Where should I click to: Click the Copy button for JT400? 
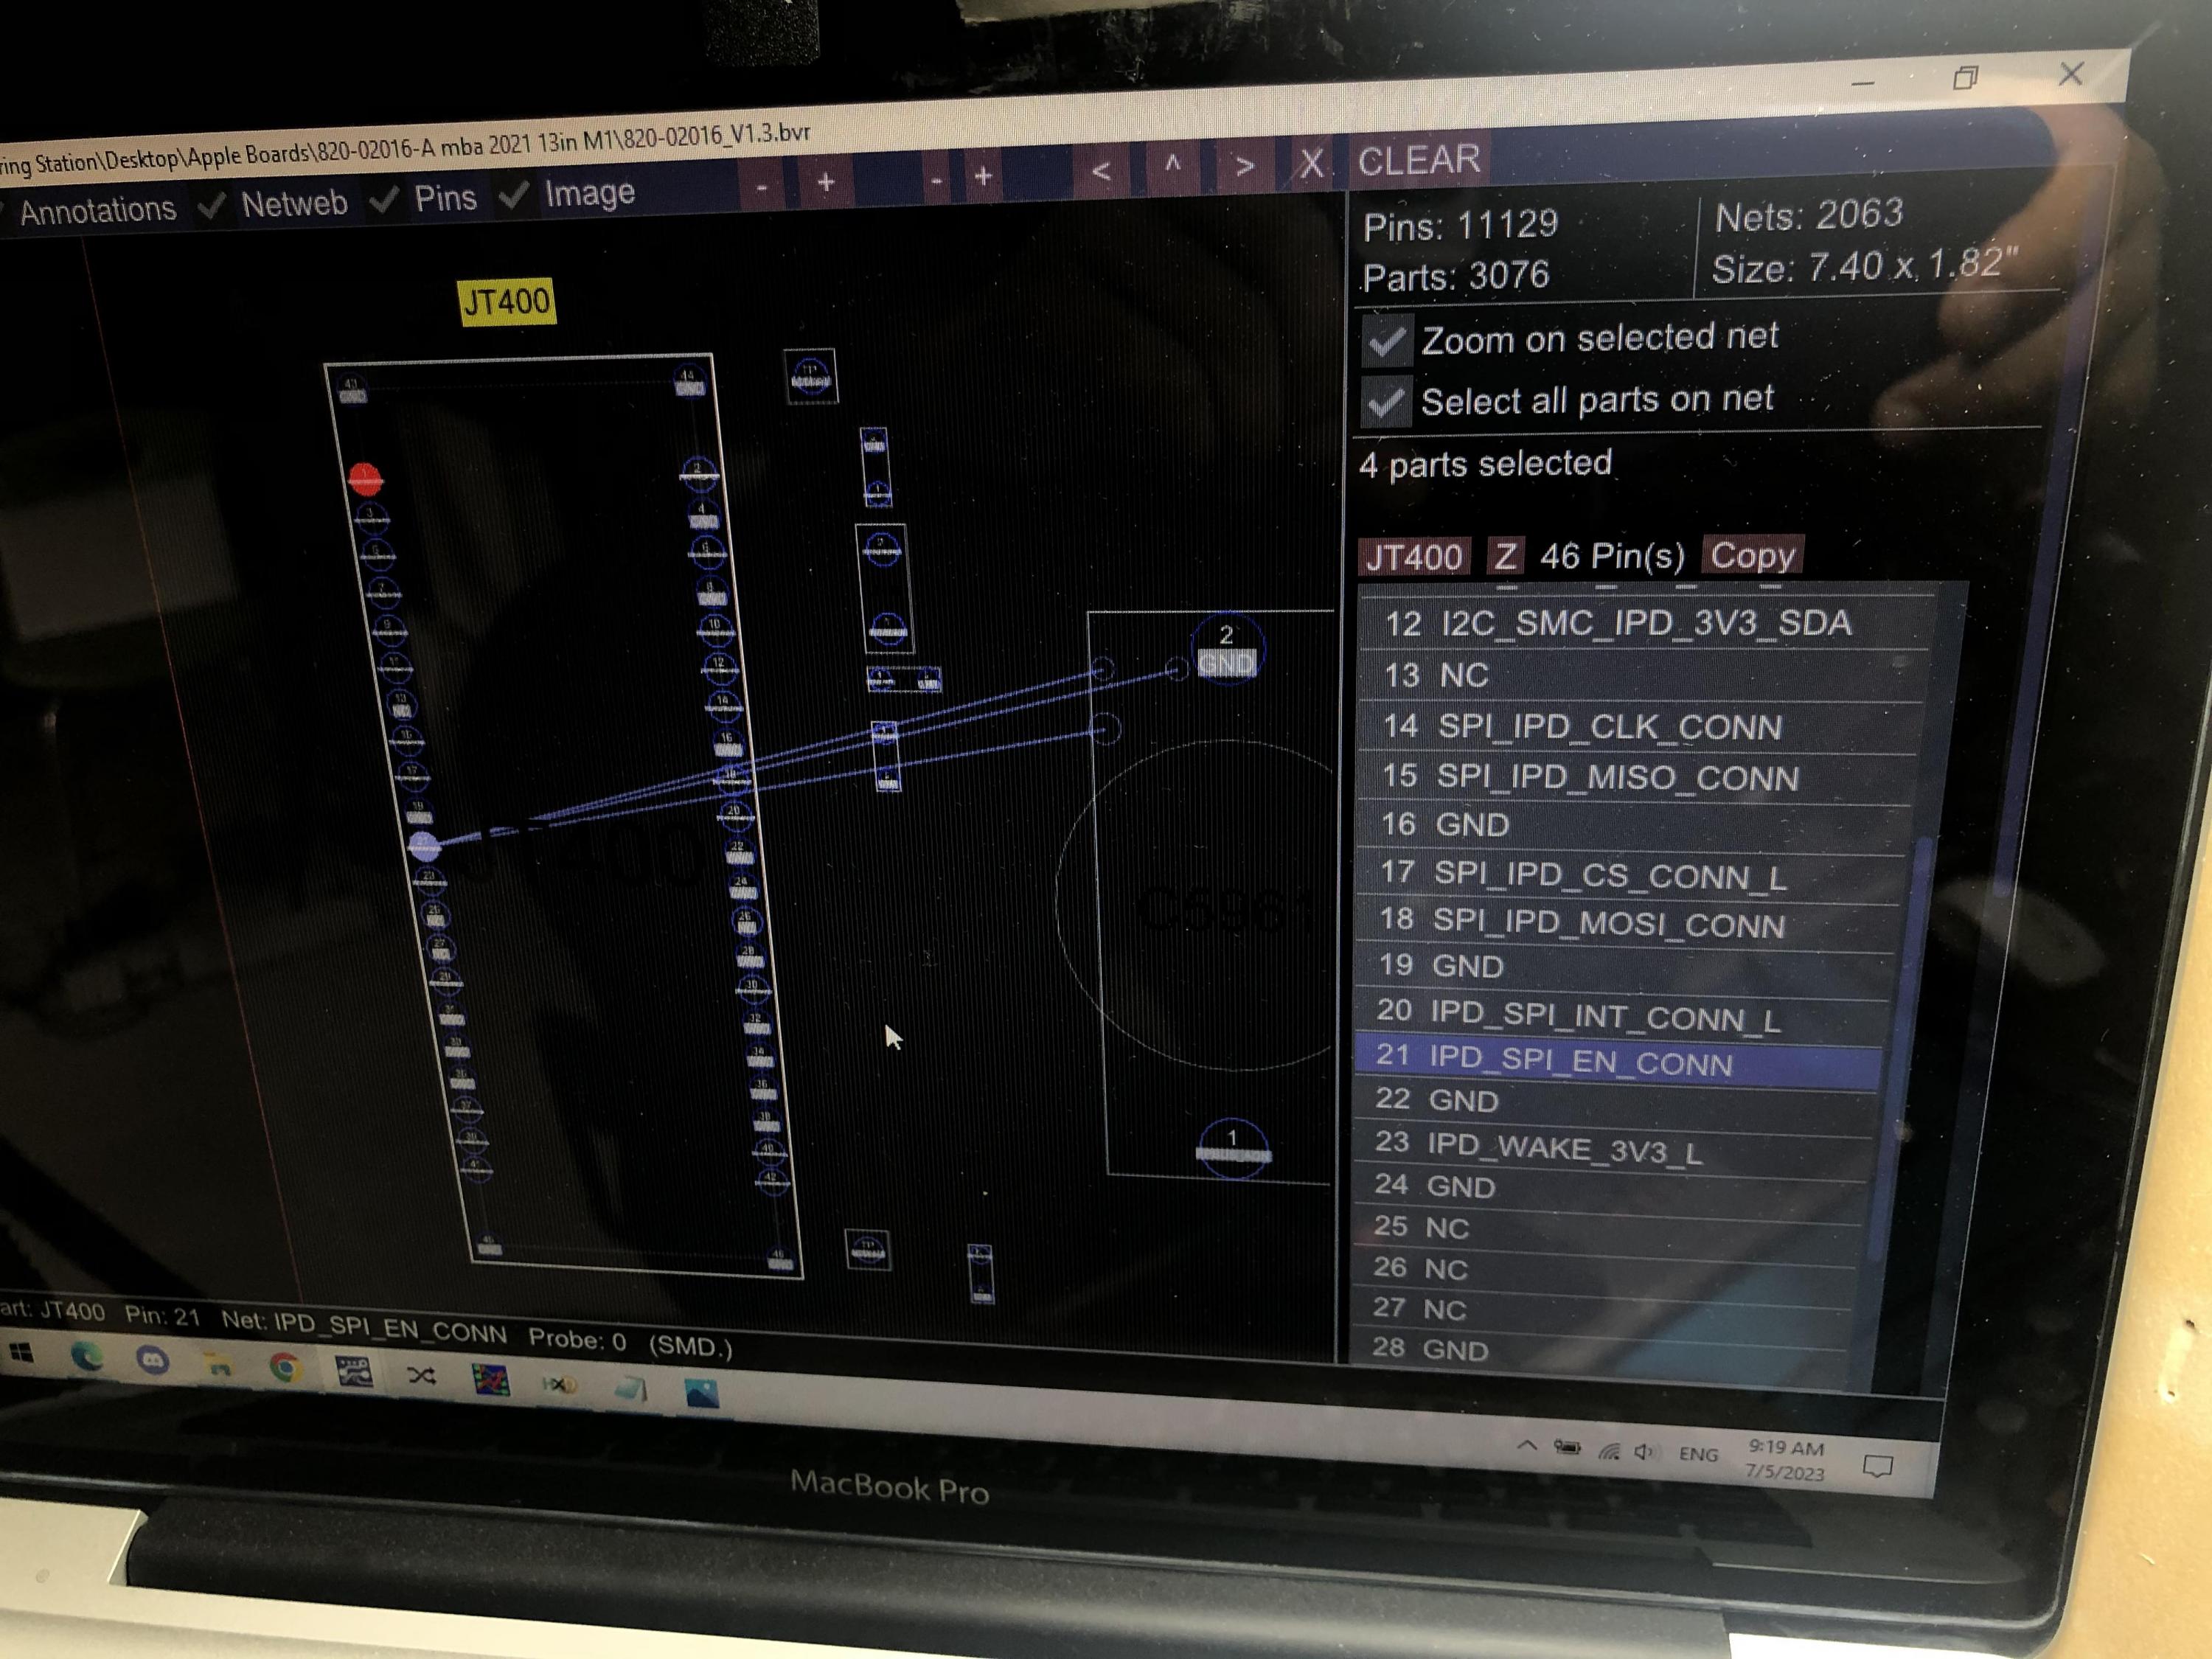pyautogui.click(x=1752, y=555)
